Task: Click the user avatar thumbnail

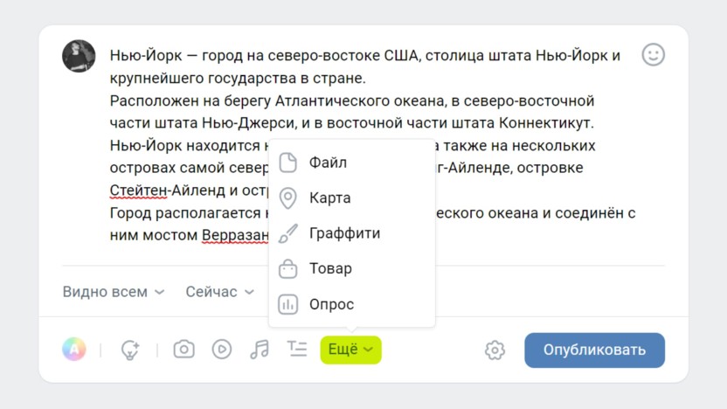Action: click(x=79, y=56)
